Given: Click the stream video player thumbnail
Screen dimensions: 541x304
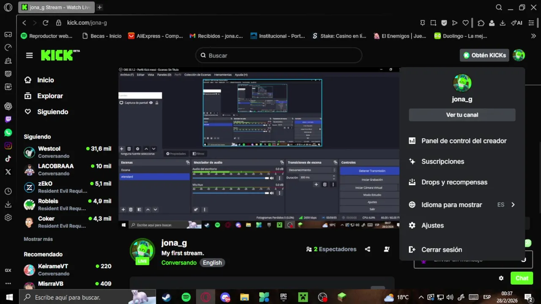Looking at the screenshot, I should 259,148.
